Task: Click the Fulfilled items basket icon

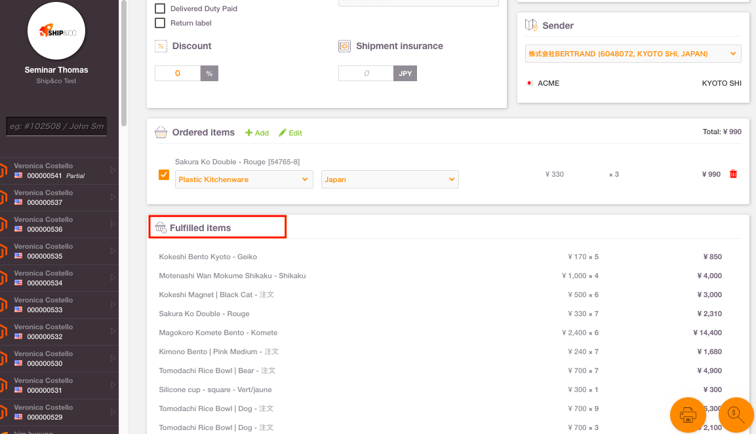Action: coord(161,227)
